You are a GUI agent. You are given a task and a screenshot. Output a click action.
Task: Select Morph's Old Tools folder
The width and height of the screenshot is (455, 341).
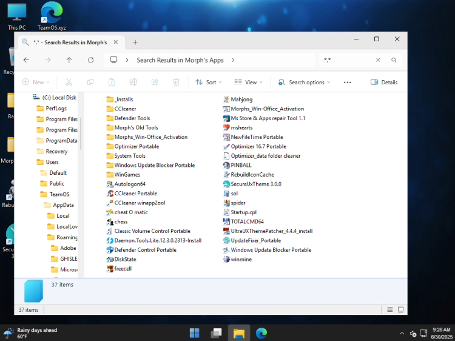132,127
